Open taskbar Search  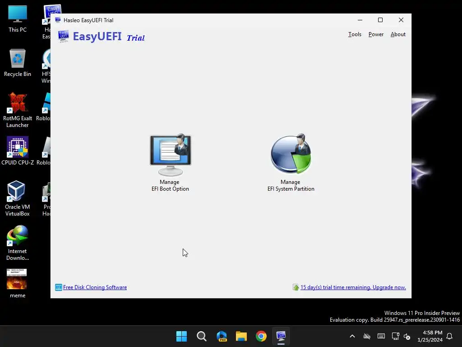(x=202, y=336)
